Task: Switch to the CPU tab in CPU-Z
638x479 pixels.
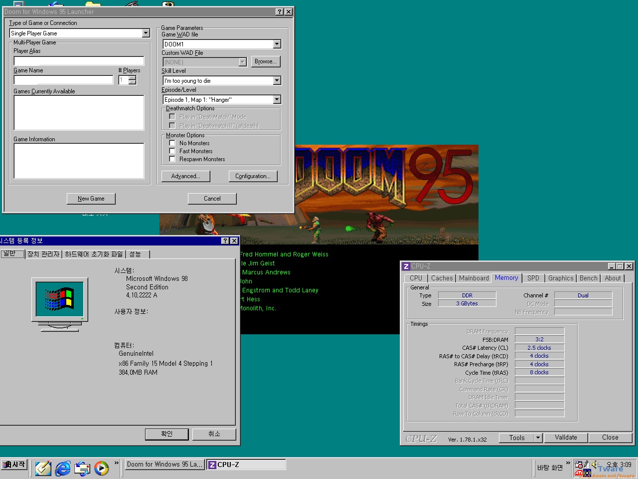Action: (416, 278)
